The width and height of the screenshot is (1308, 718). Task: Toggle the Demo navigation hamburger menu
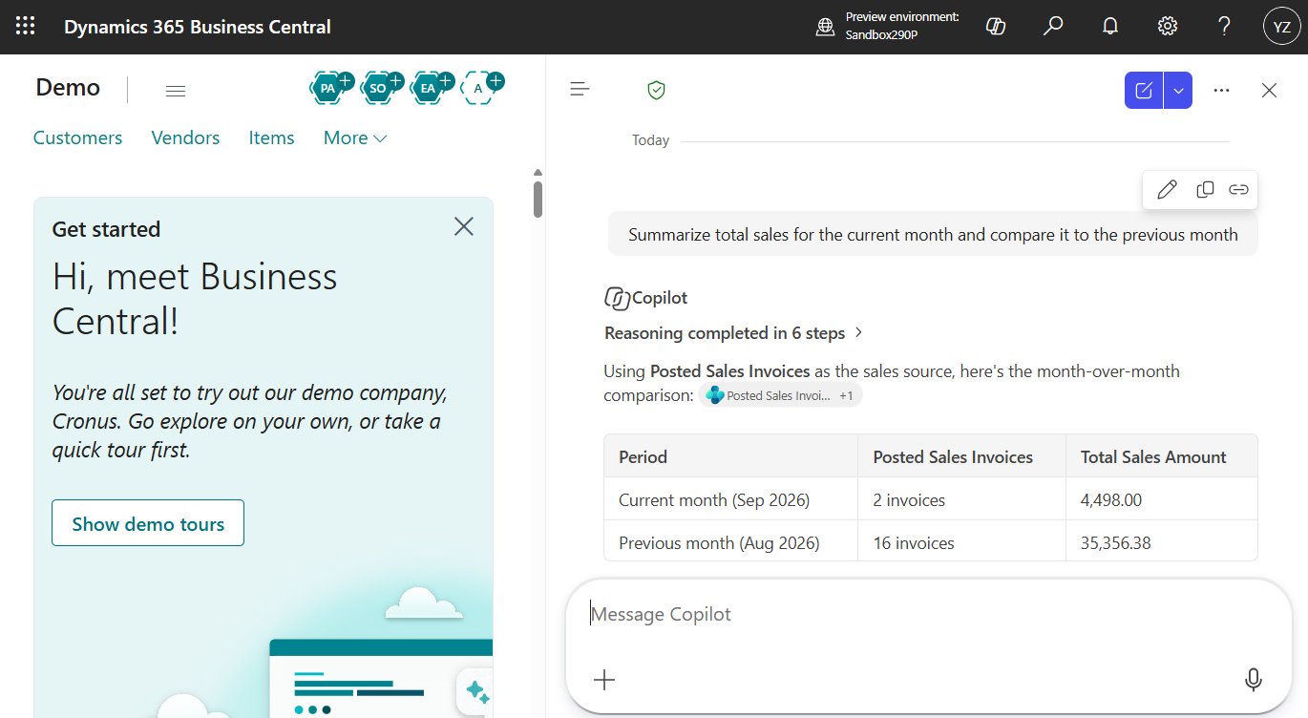coord(176,91)
